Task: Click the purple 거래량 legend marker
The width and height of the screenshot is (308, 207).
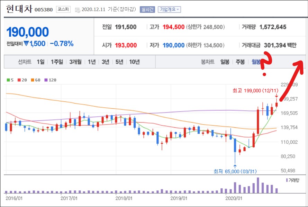Action: [287, 180]
